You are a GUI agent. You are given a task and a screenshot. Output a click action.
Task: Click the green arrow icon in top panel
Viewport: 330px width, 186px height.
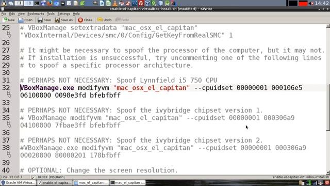[82, 3]
